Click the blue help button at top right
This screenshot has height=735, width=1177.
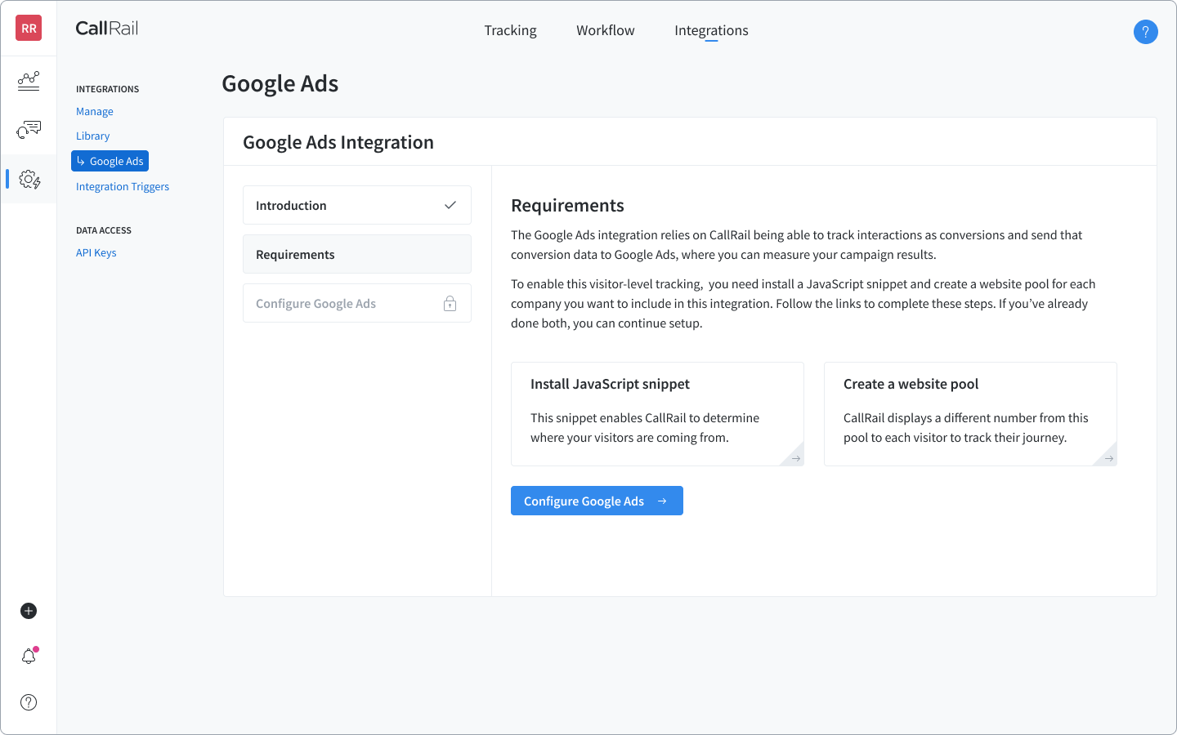click(x=1145, y=32)
